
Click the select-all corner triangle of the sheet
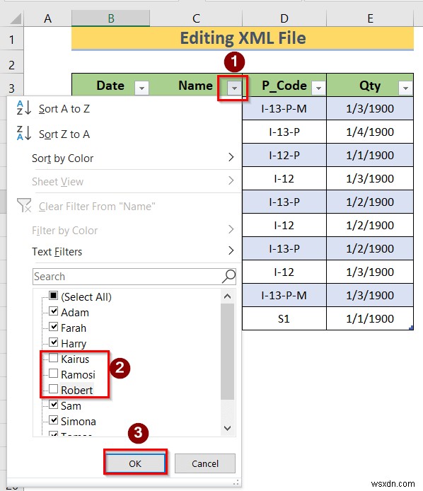16,19
